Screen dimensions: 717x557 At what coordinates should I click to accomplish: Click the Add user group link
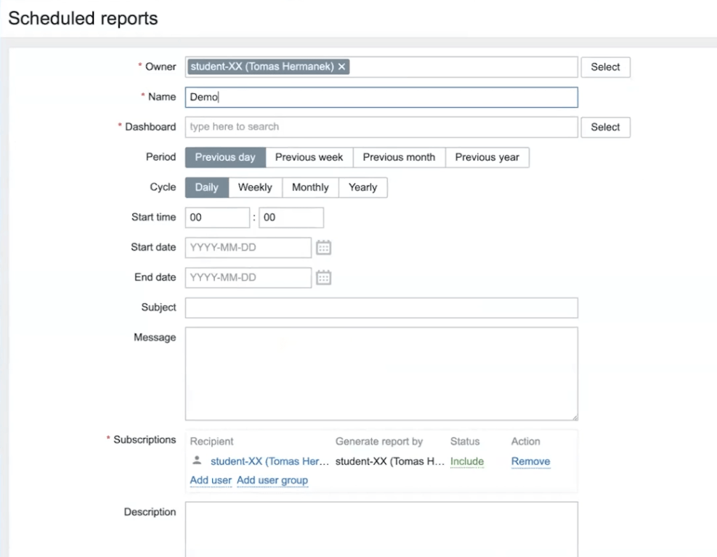point(272,481)
